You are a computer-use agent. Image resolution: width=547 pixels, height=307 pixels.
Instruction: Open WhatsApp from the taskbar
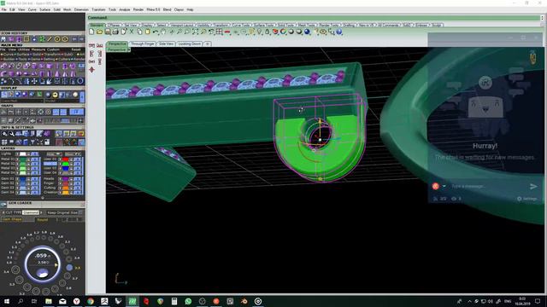(x=188, y=301)
